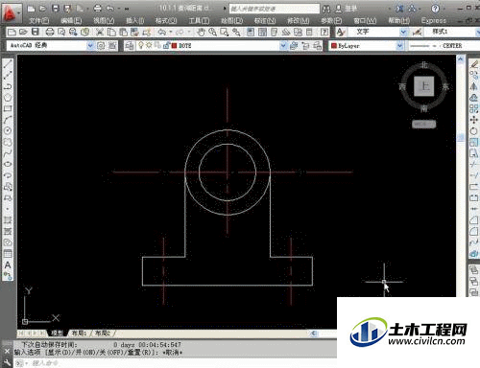Select the Fillet tool
Screen dimensions: 480x368
click(474, 231)
